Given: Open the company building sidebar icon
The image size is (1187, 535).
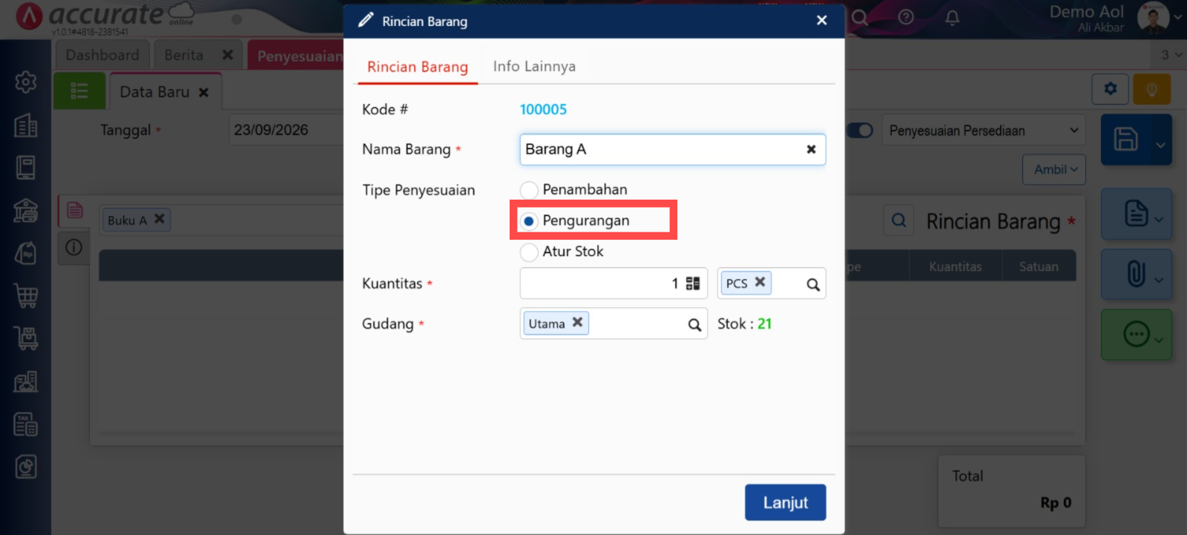Looking at the screenshot, I should point(26,125).
